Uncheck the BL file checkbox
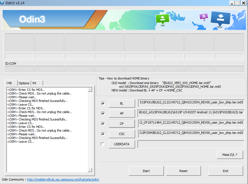Screen dimensions: 248x184 pyautogui.click(x=103, y=103)
